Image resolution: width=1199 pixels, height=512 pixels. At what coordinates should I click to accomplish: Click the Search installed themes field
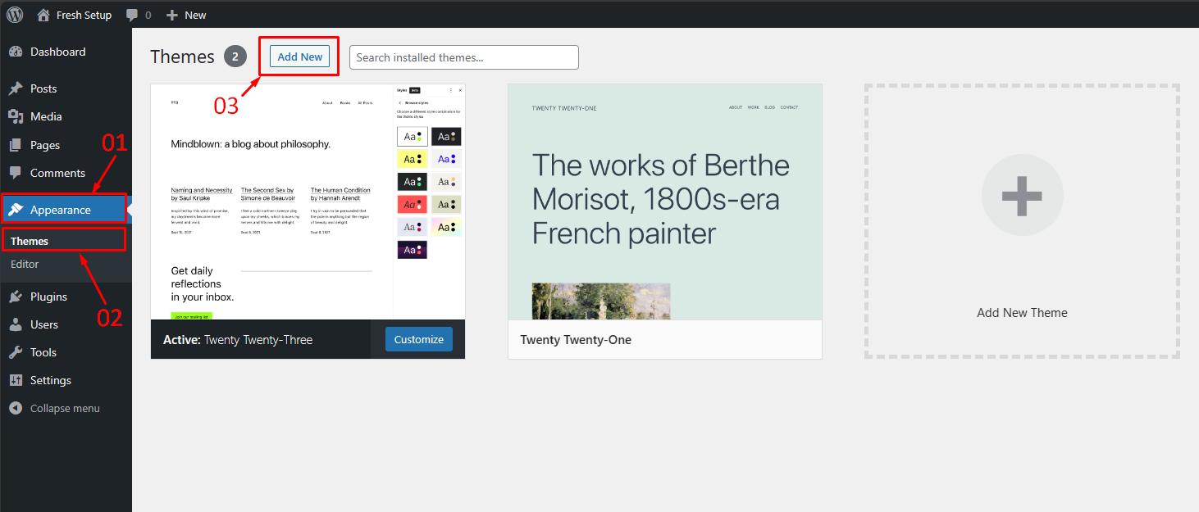pos(463,57)
